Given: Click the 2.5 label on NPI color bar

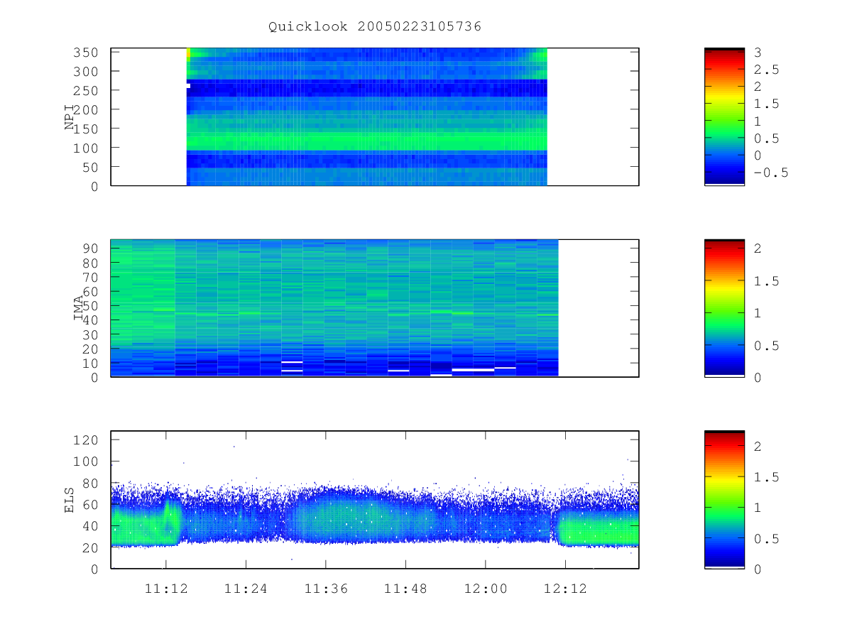Looking at the screenshot, I should tap(766, 70).
